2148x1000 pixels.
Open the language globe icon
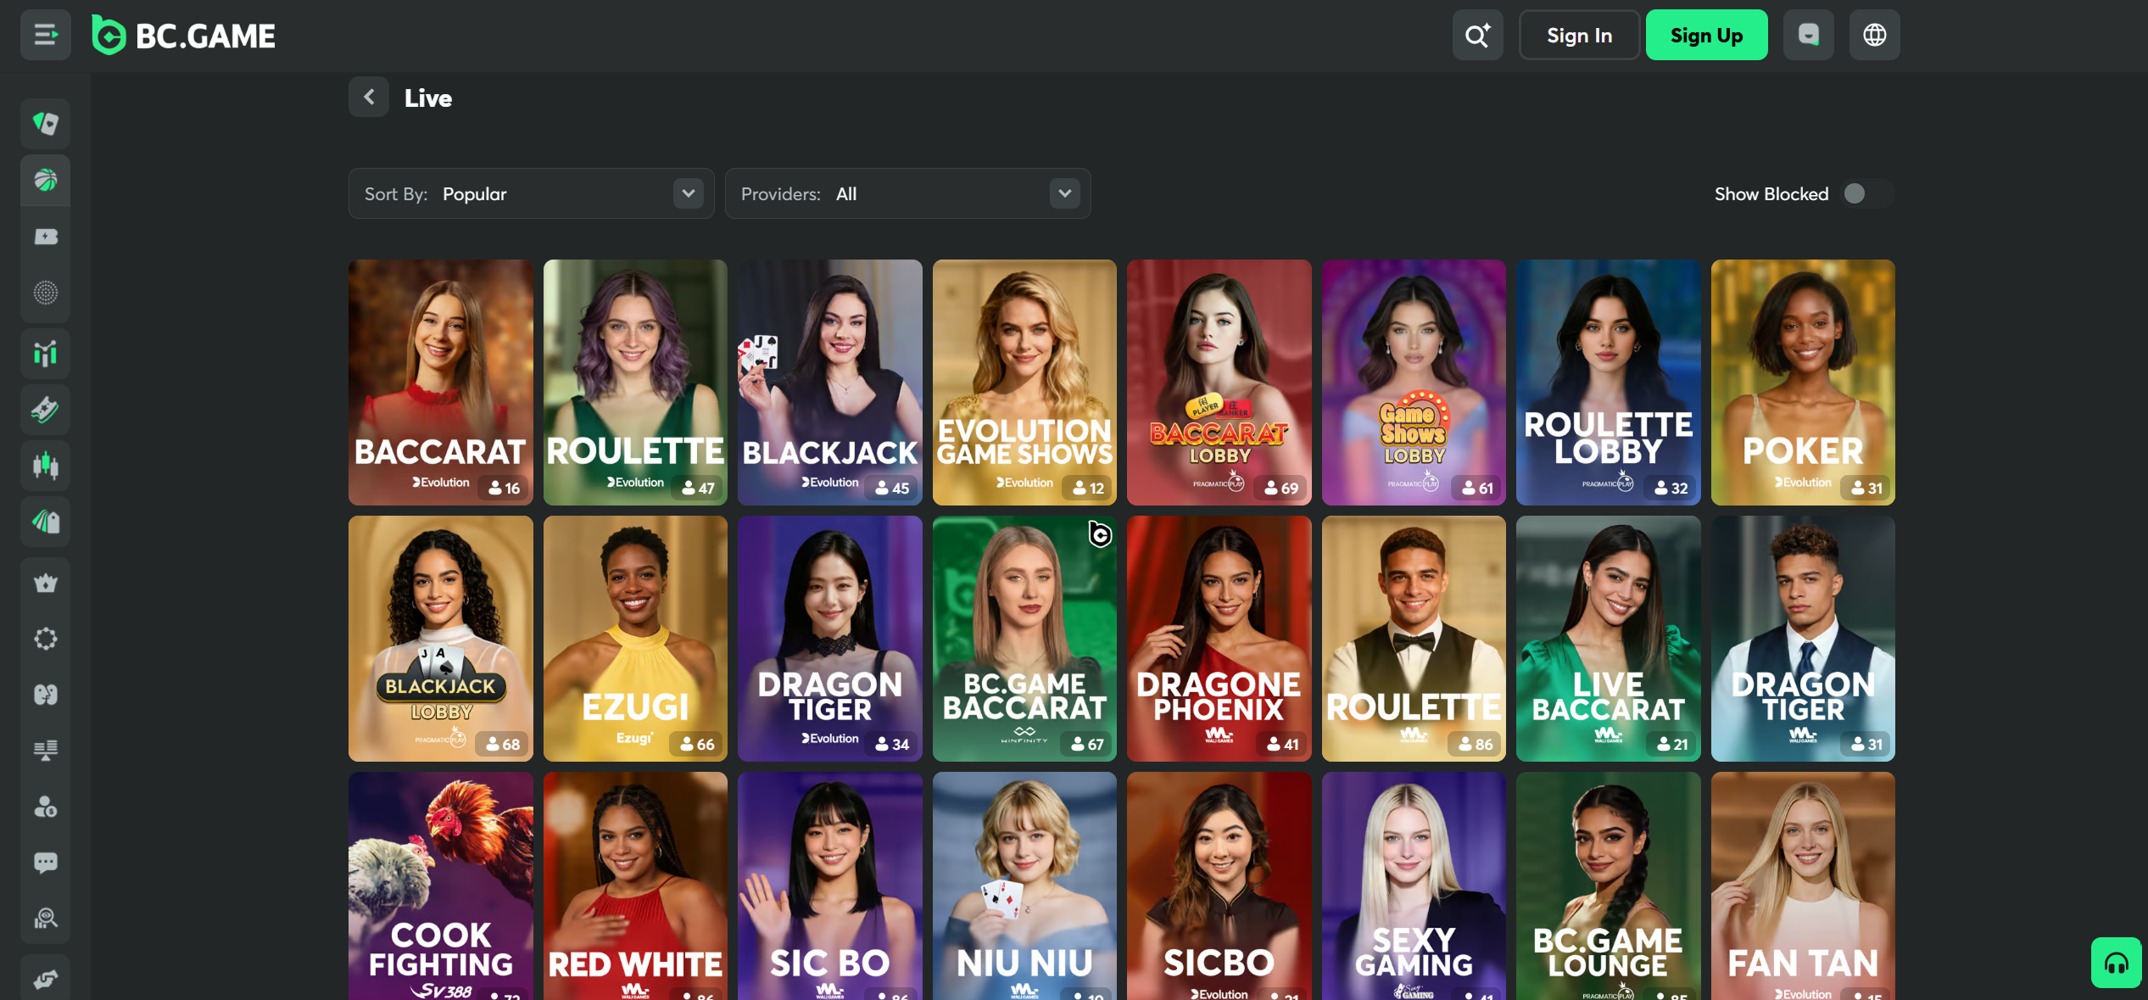(1874, 35)
